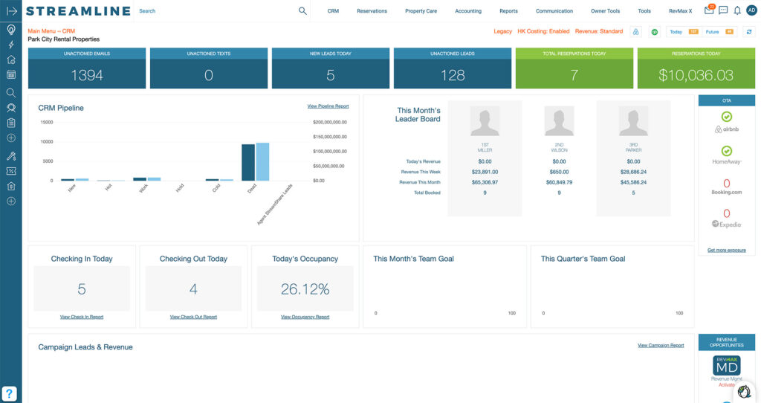761x403 pixels.
Task: Click the Unactioned Leads 128 tile
Action: pos(453,68)
